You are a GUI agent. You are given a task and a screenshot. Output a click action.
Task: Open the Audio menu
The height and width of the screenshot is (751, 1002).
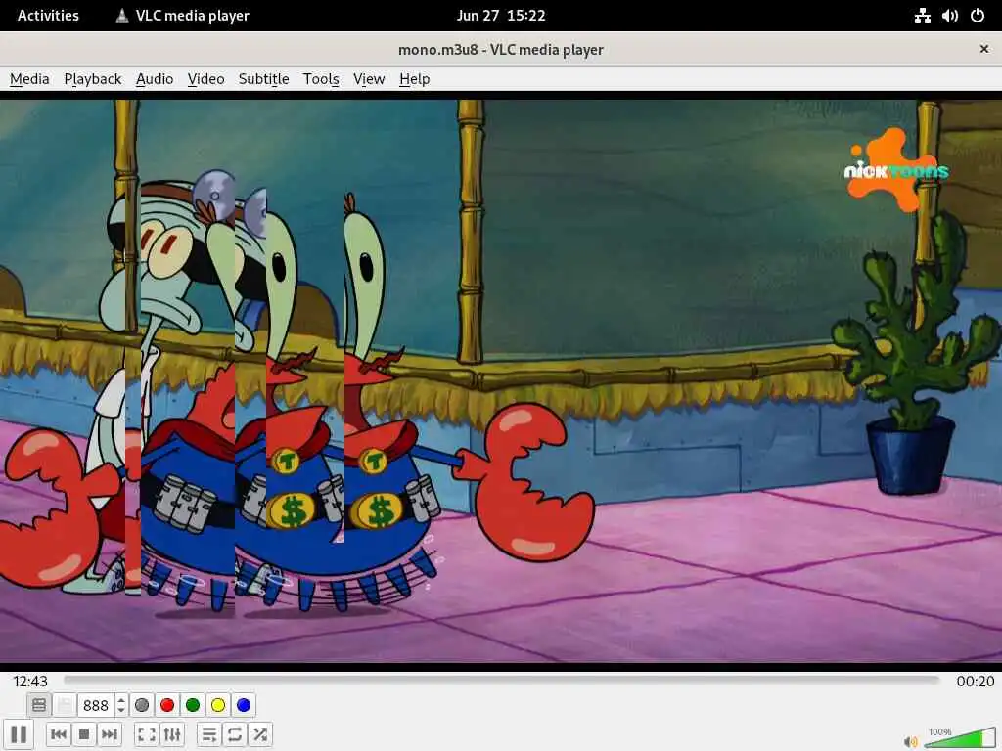155,79
